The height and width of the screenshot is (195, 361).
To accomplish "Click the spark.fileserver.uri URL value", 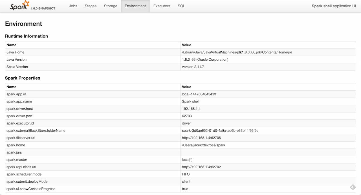I will [x=201, y=138].
